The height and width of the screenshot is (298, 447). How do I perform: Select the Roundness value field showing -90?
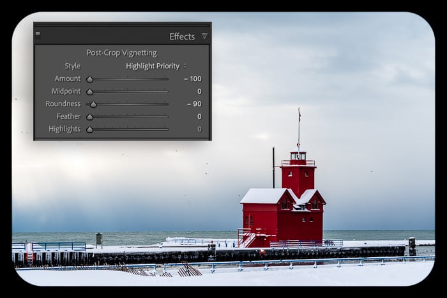[x=193, y=103]
